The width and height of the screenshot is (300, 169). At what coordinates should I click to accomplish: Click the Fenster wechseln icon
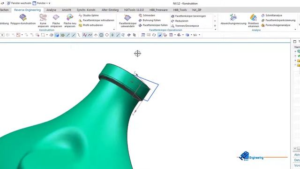(8, 3)
